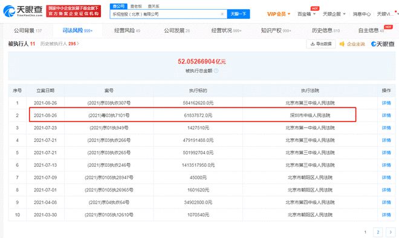Click the amount 1413517950.0元
This screenshot has height=238, width=399.
[198, 166]
